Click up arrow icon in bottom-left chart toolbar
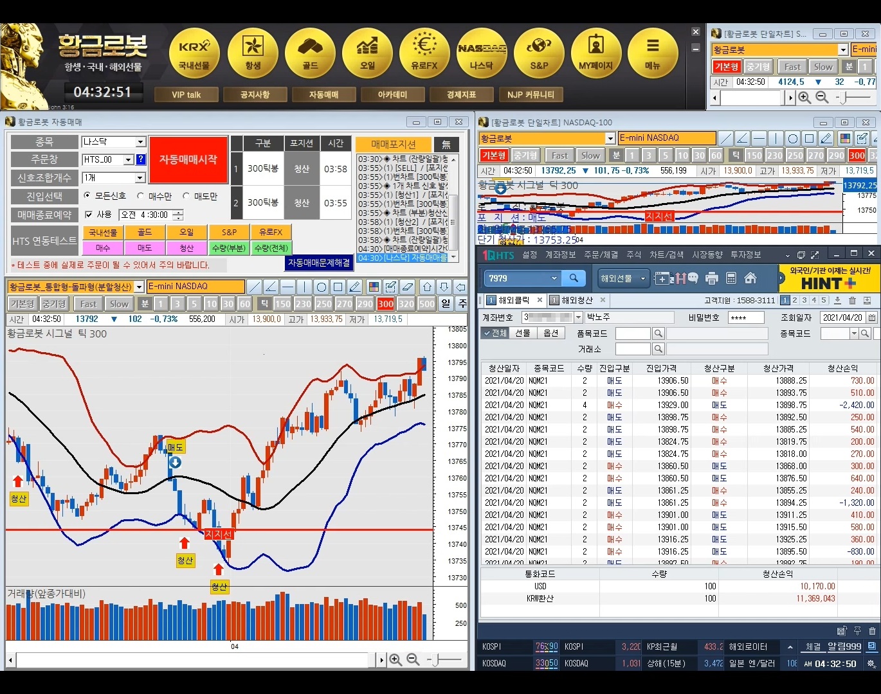881x694 pixels. (x=427, y=287)
